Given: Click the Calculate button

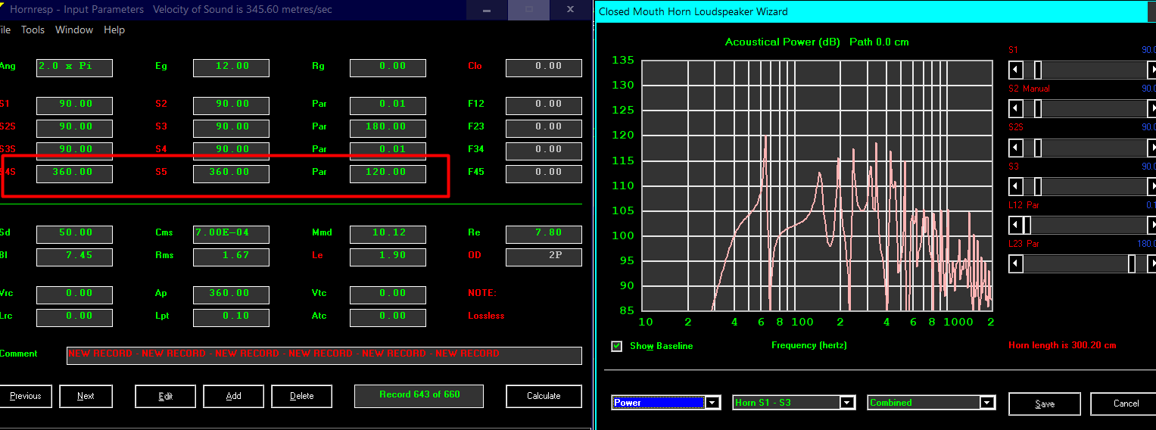Looking at the screenshot, I should tap(544, 396).
